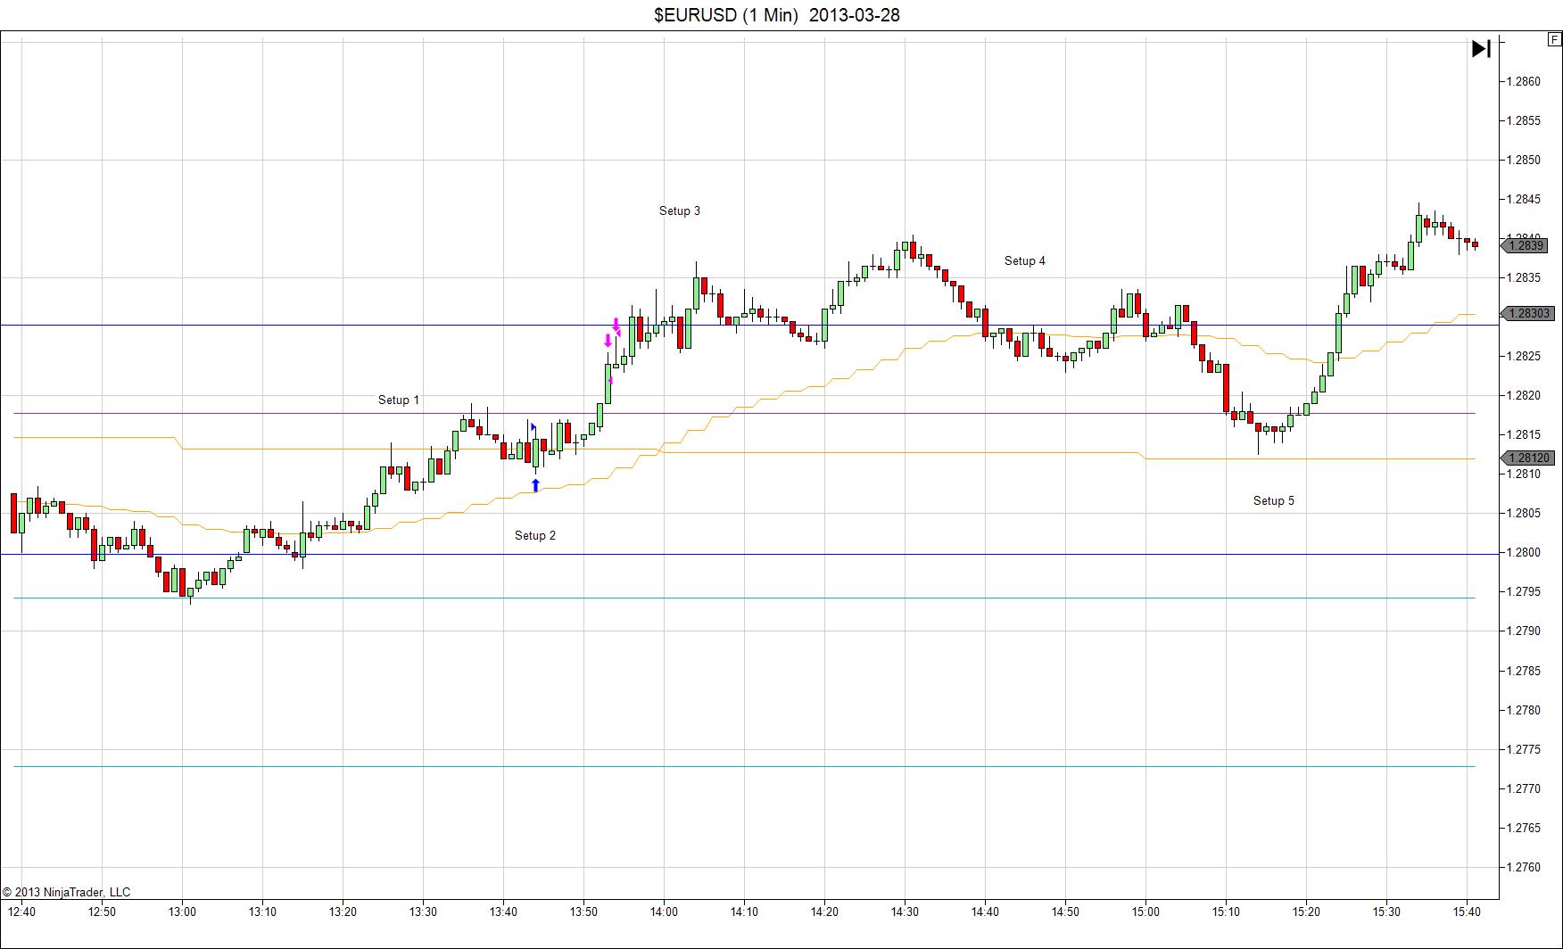Click the chart title $EURUSD (1 Min)

coord(726,15)
